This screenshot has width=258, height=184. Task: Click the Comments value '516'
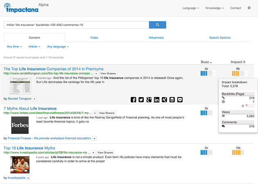click(x=252, y=126)
